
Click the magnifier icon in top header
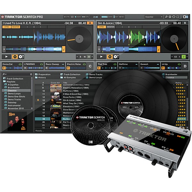(x=166, y=17)
